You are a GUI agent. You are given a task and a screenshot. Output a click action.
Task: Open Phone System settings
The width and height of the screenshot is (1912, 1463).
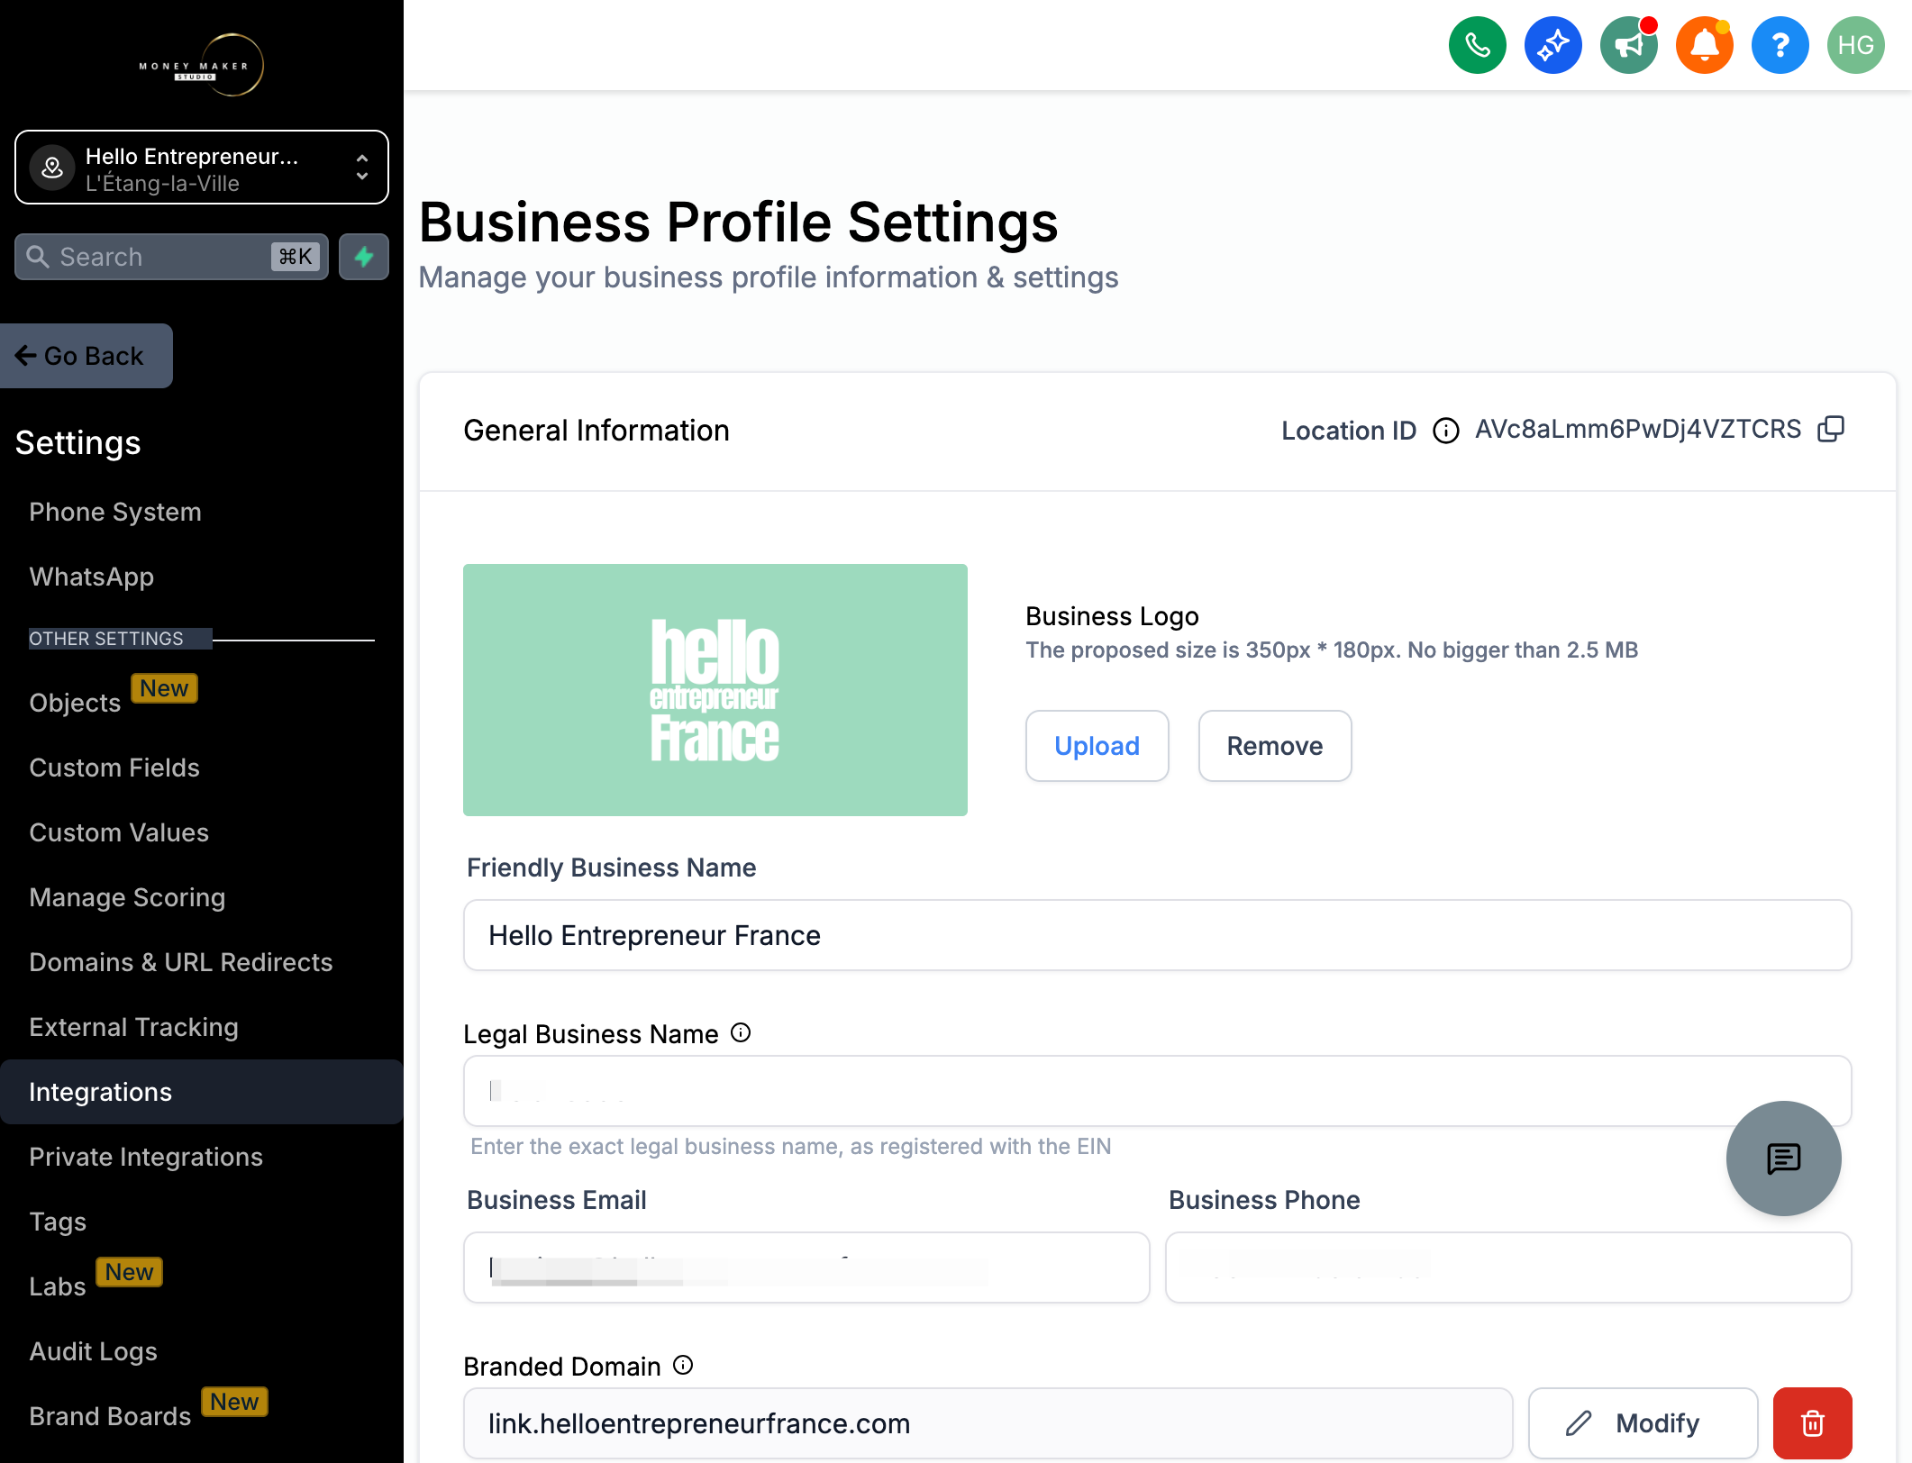[115, 512]
